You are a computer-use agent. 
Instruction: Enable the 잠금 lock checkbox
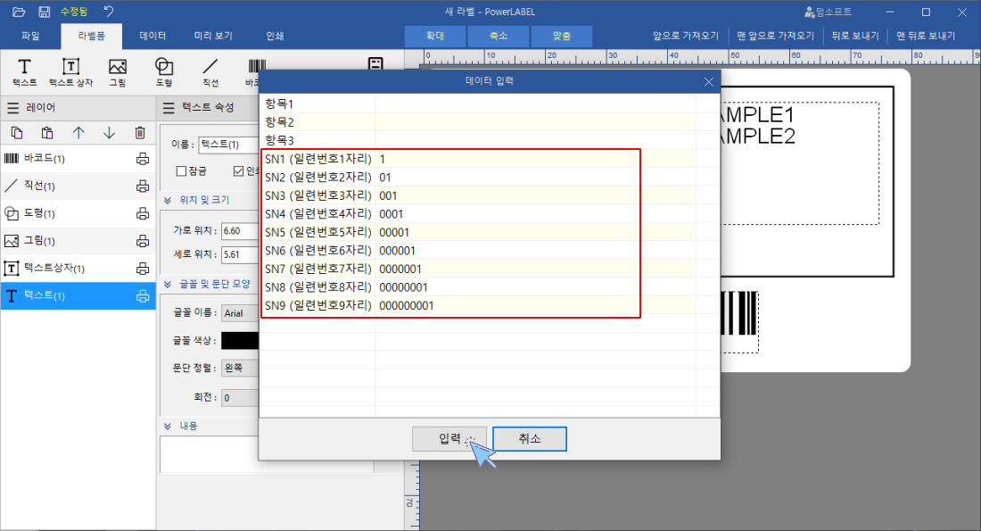pyautogui.click(x=181, y=170)
